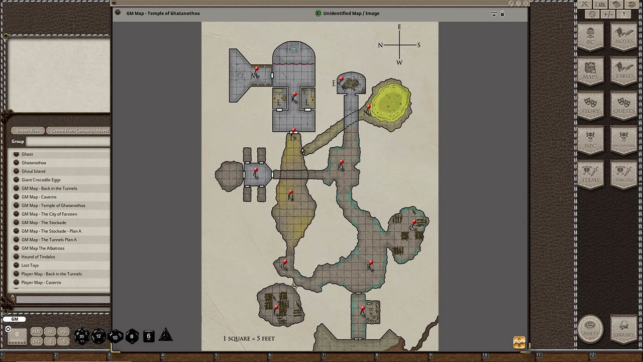Click the Import Files button

[27, 130]
